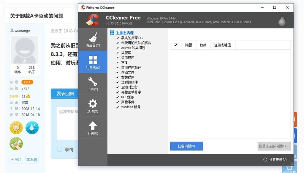Click the fist badge on forum profile
This screenshot has height=173, width=304.
[x=16, y=128]
